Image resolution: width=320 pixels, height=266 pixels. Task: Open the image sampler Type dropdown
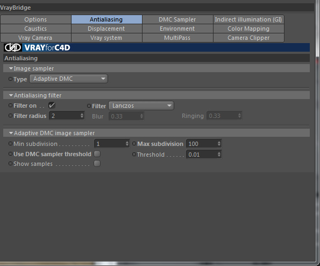pos(69,79)
